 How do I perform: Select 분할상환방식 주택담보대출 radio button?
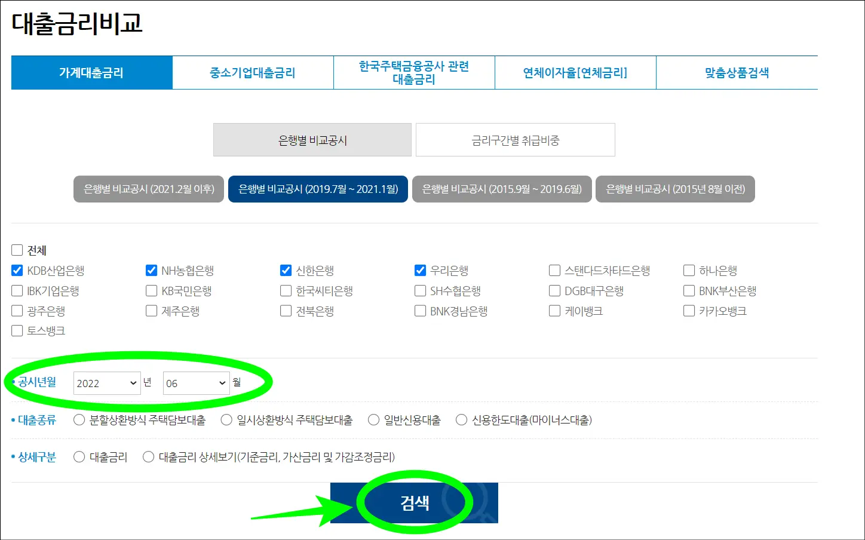(79, 420)
